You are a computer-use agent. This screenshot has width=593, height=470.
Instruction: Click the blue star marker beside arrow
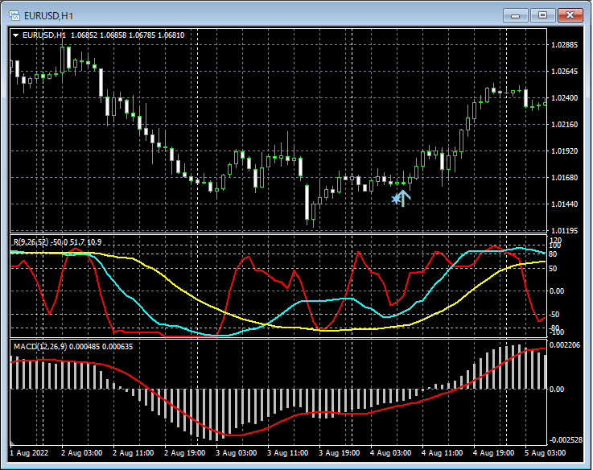[x=395, y=198]
